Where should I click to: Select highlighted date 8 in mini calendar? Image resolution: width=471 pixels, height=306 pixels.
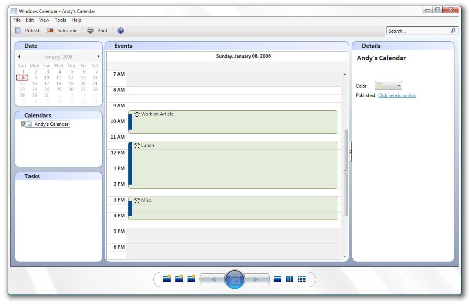coord(22,78)
